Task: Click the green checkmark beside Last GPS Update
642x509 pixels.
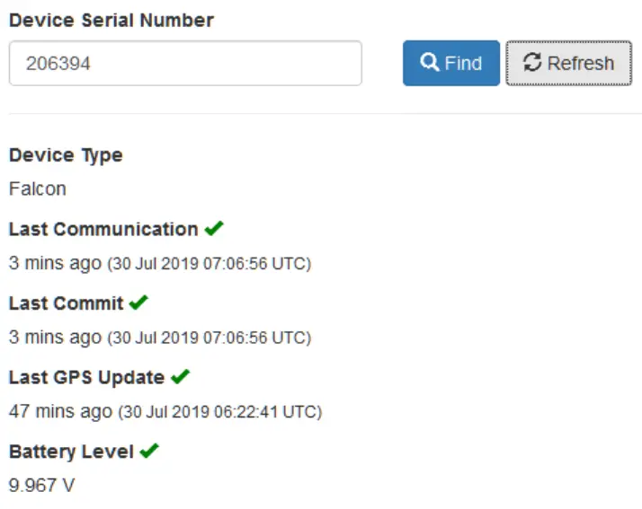Action: [180, 377]
